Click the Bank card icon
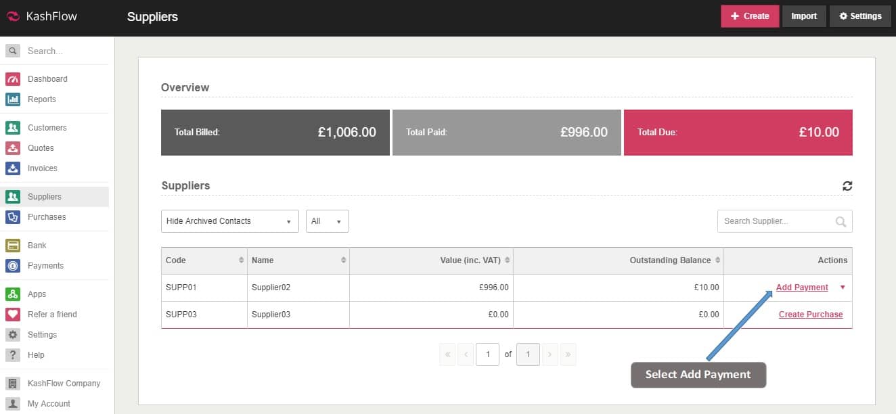Image resolution: width=896 pixels, height=414 pixels. [x=13, y=246]
